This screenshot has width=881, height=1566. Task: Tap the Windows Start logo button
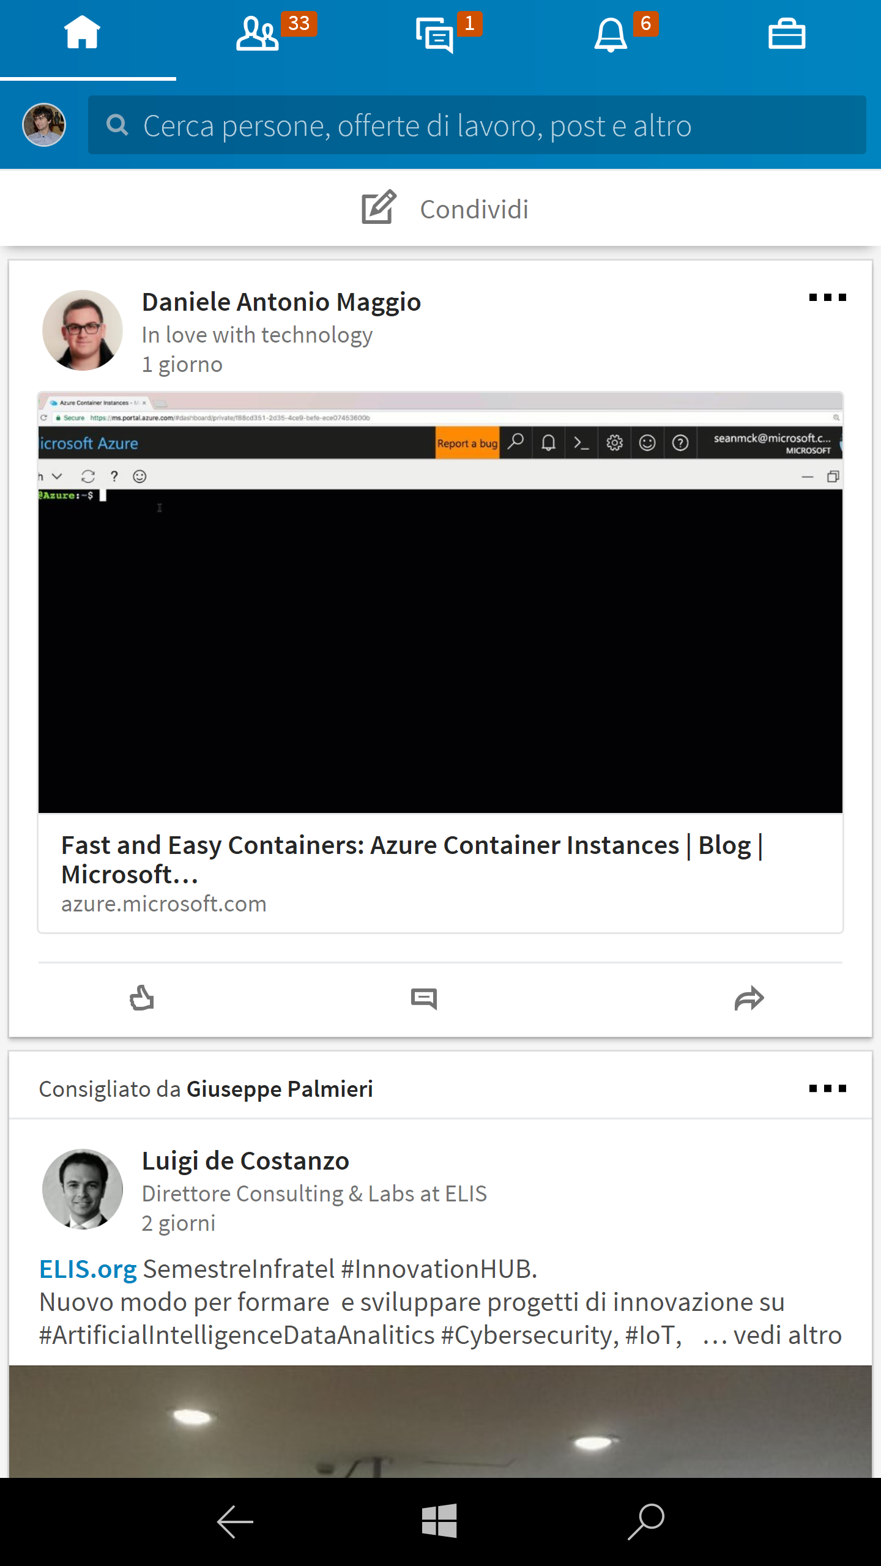(439, 1521)
